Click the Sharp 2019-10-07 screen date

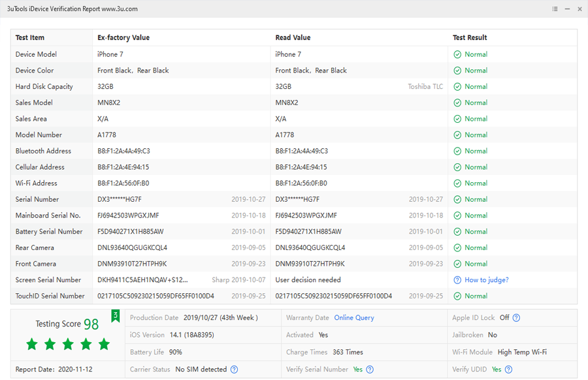coord(238,280)
